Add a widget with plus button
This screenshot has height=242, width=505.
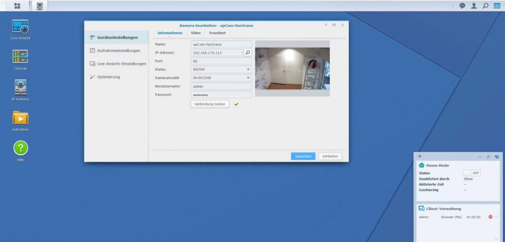click(420, 156)
